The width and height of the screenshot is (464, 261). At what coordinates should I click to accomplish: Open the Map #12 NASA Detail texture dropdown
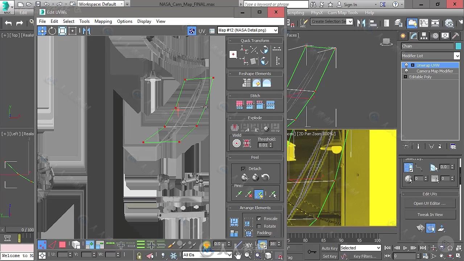248,30
